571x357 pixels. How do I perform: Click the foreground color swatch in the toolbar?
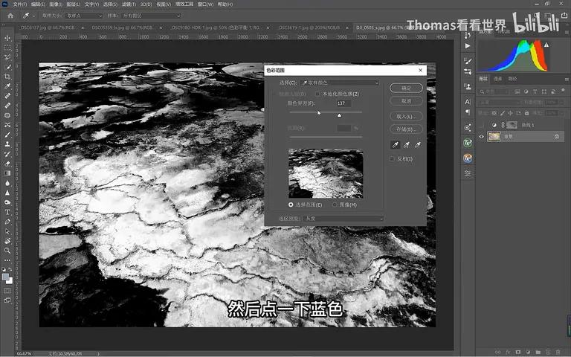pyautogui.click(x=5, y=277)
